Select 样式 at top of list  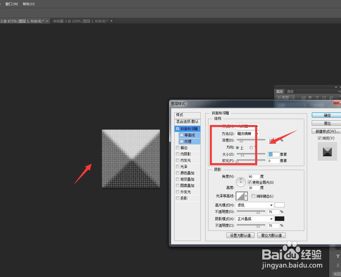pos(187,115)
